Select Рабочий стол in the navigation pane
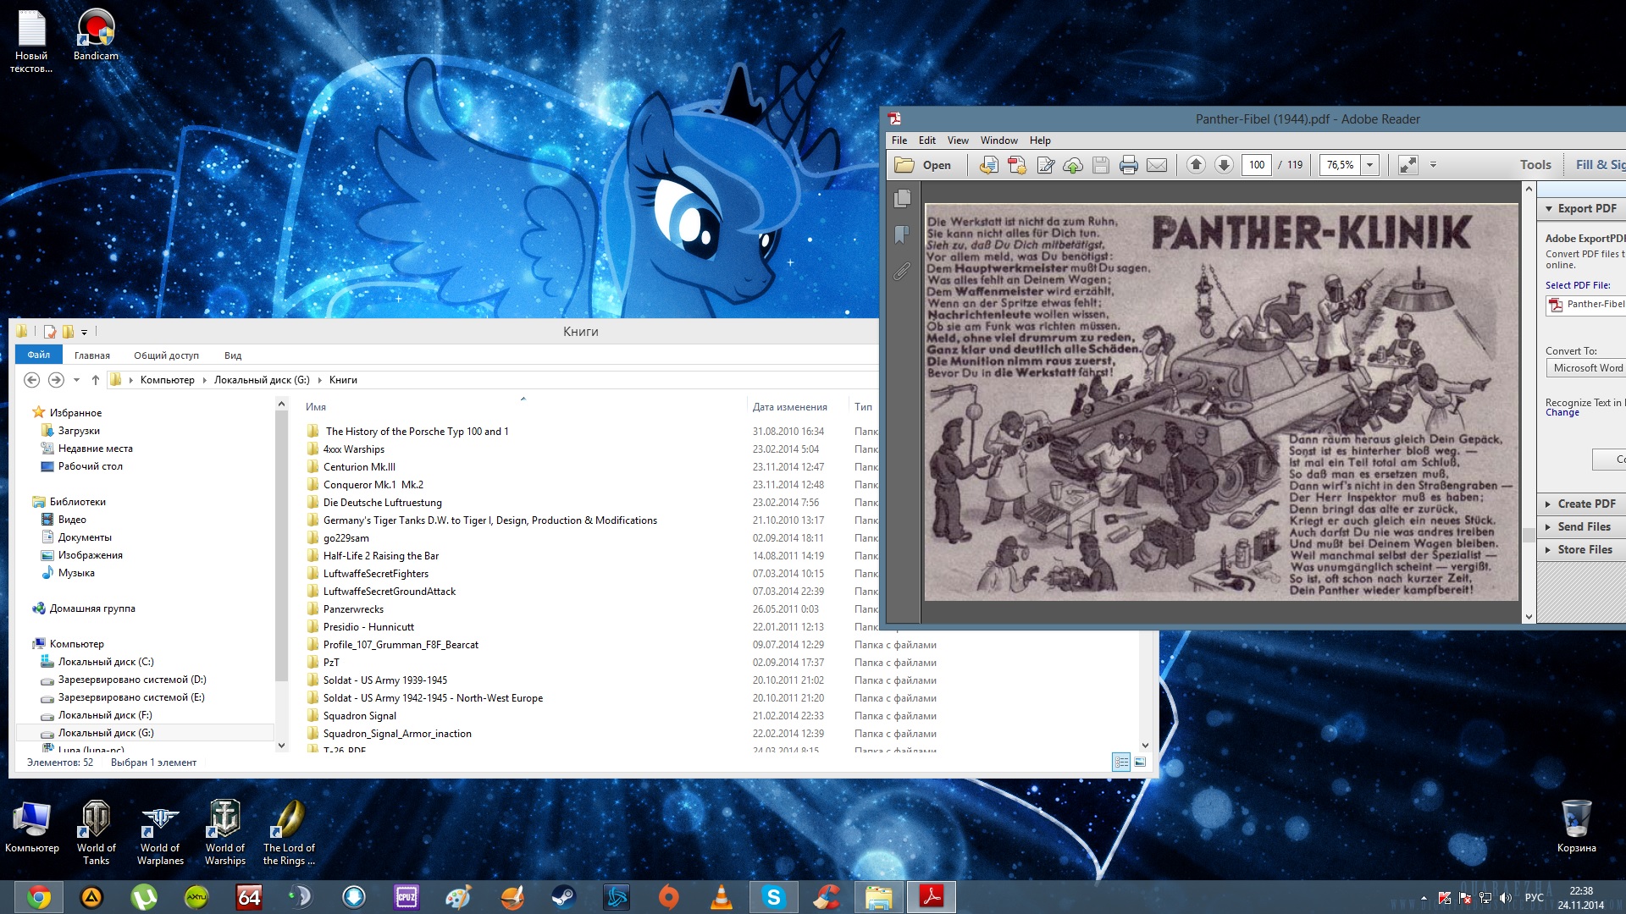The height and width of the screenshot is (914, 1626). [90, 466]
